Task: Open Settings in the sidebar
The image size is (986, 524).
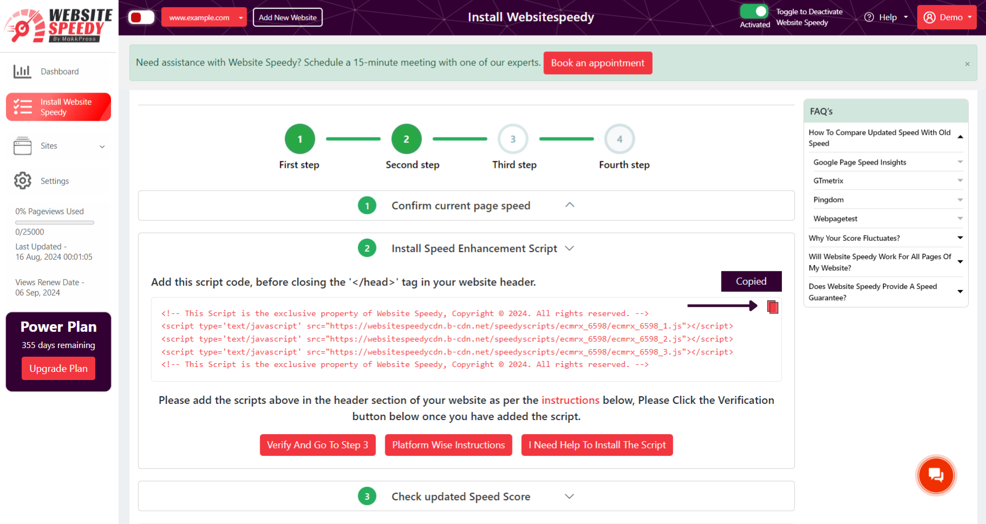Action: click(58, 181)
